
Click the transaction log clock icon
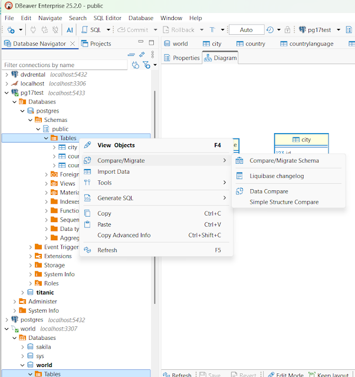(x=270, y=30)
